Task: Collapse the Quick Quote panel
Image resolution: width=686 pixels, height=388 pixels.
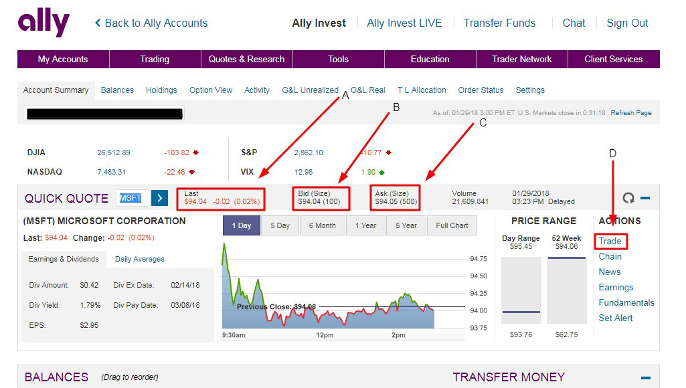Action: tap(645, 198)
